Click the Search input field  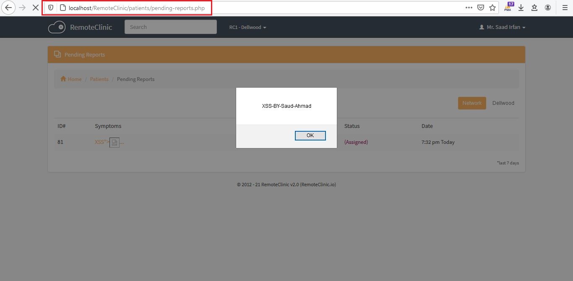coord(171,27)
